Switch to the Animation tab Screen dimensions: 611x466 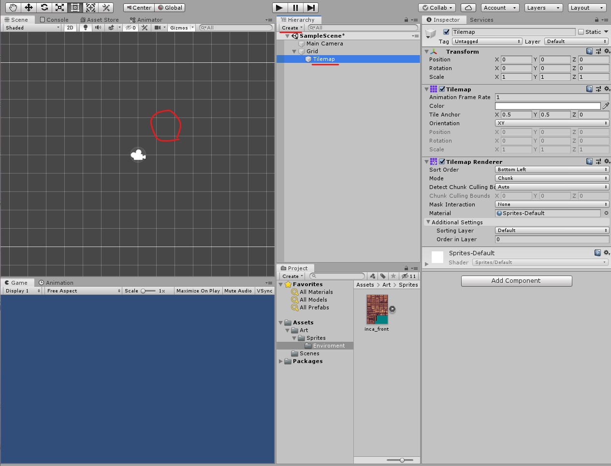click(x=56, y=283)
